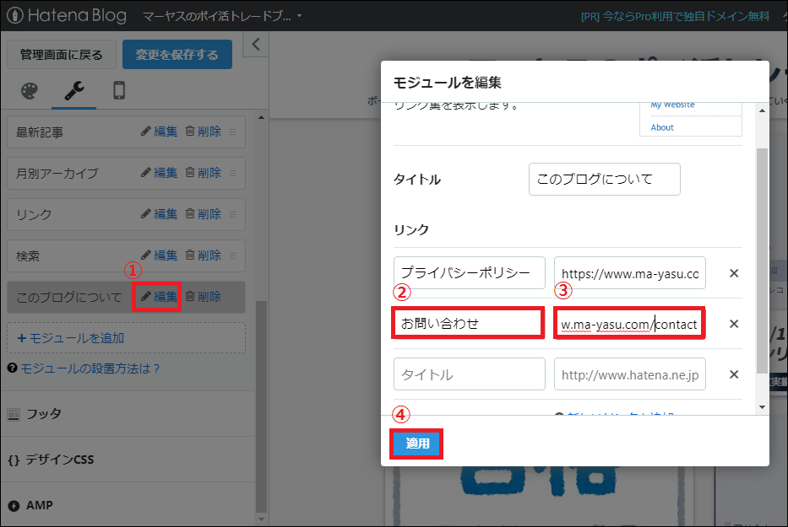This screenshot has width=788, height=527.
Task: Remove the お問い合わせ link row with ×
Action: point(734,323)
